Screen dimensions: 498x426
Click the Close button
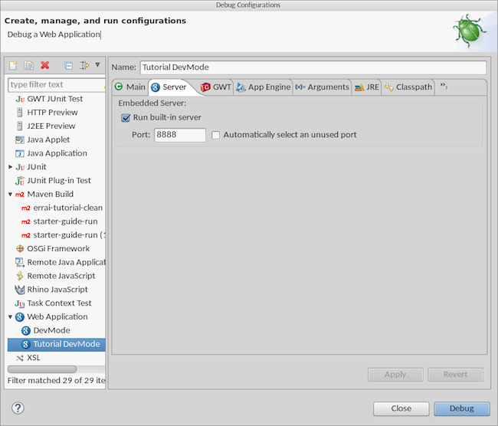[x=401, y=408]
